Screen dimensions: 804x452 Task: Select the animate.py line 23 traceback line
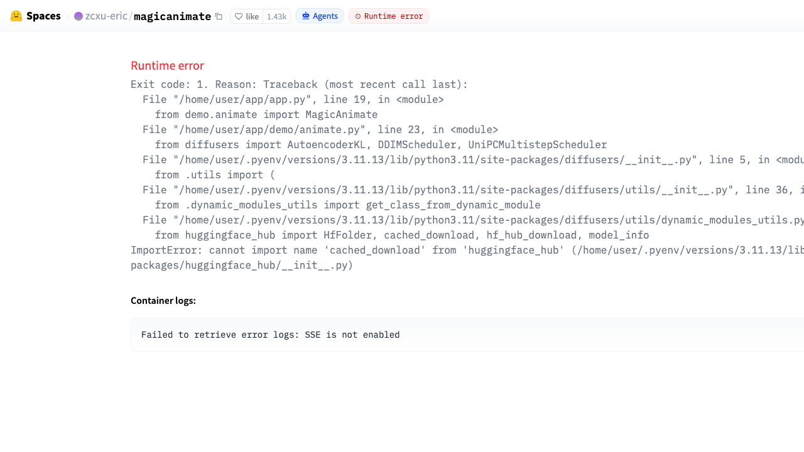tap(320, 130)
